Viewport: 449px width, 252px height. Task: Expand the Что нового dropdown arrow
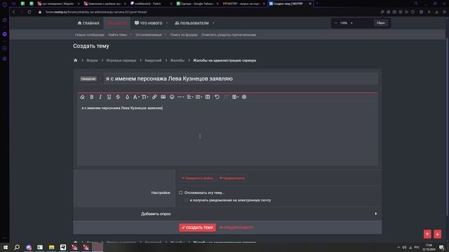[x=167, y=23]
